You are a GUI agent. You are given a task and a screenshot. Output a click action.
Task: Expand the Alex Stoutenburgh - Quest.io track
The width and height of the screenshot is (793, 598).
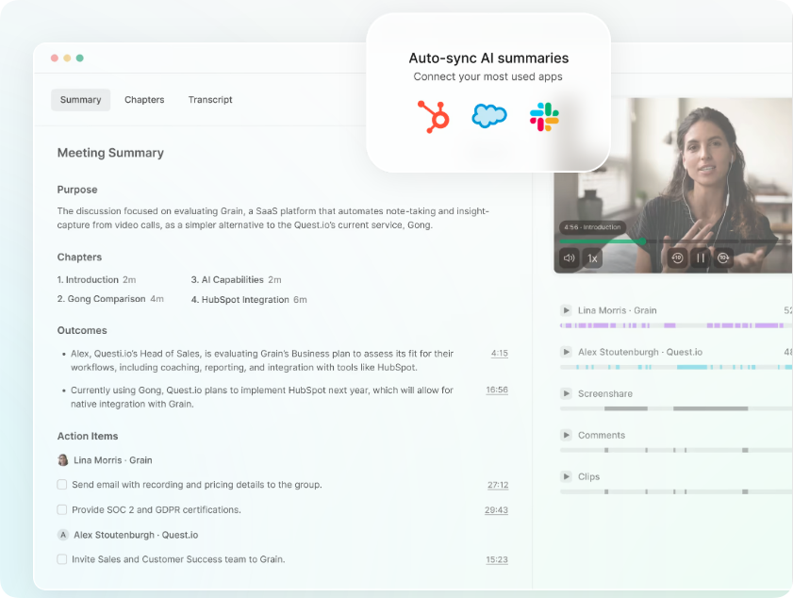[566, 352]
